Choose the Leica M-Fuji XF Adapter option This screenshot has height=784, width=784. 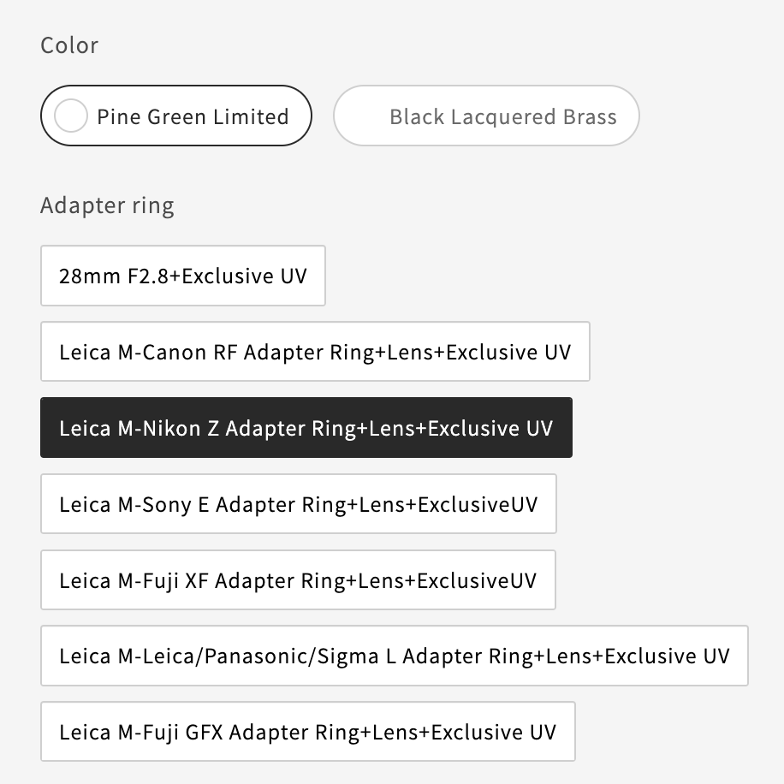(x=298, y=580)
